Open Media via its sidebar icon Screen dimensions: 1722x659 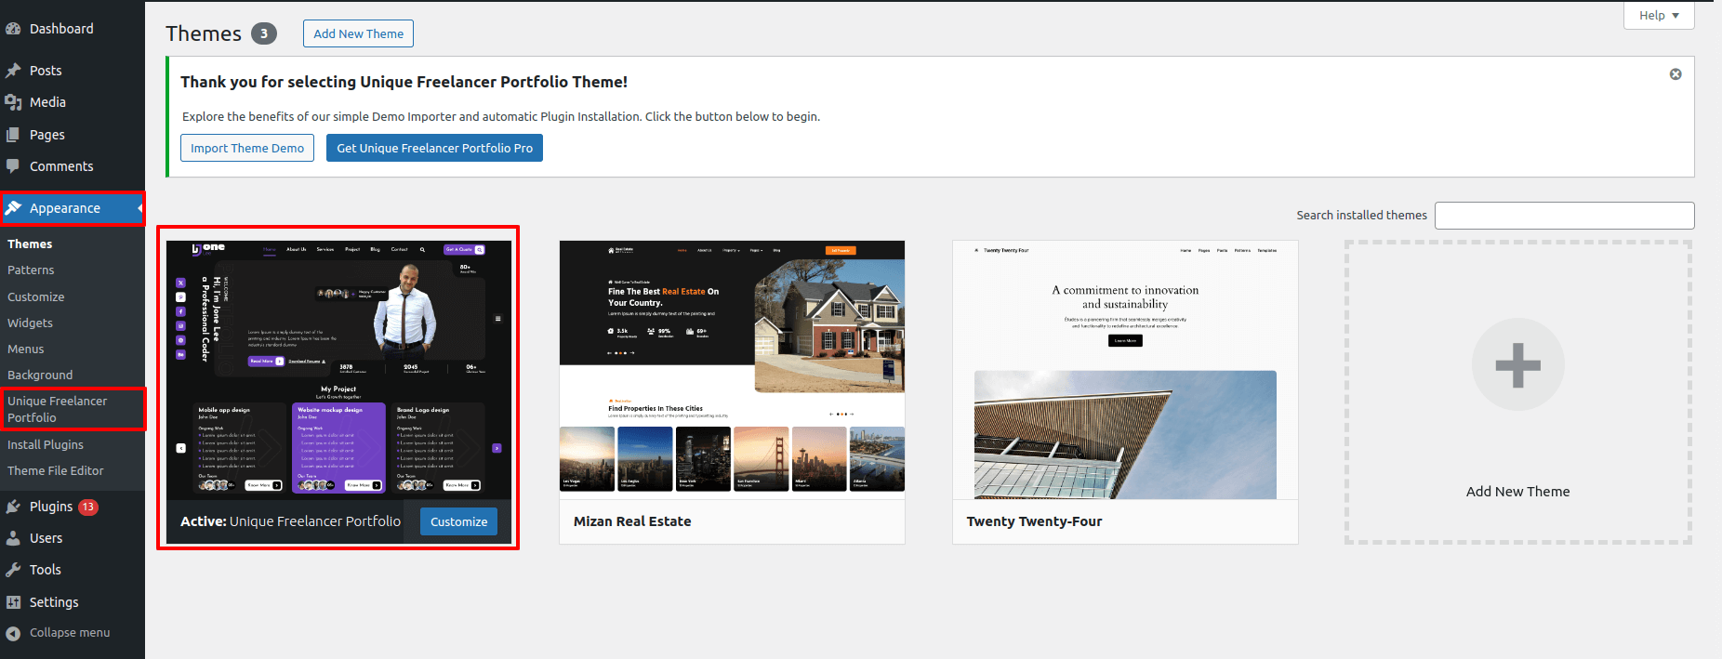[x=13, y=102]
